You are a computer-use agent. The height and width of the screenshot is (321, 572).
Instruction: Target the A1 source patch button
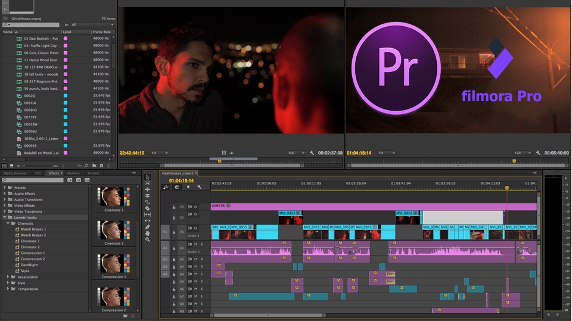coord(165,248)
